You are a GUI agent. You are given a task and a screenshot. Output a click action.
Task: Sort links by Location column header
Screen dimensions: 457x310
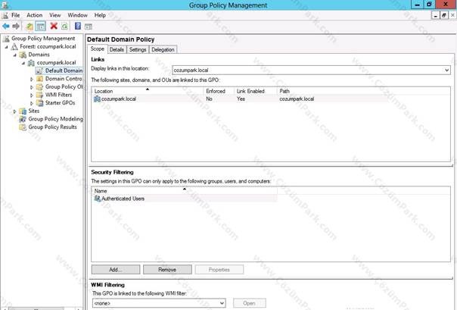point(148,91)
